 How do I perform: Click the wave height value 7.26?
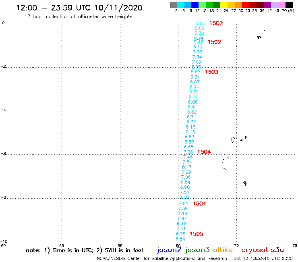click(188, 152)
